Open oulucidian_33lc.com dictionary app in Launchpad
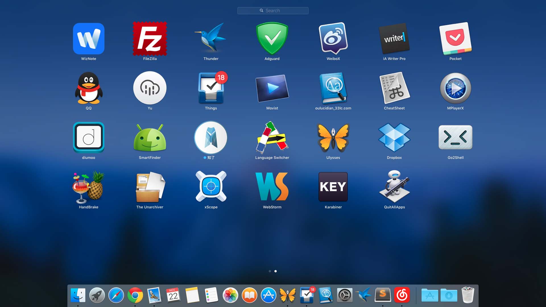The height and width of the screenshot is (307, 546). click(333, 88)
